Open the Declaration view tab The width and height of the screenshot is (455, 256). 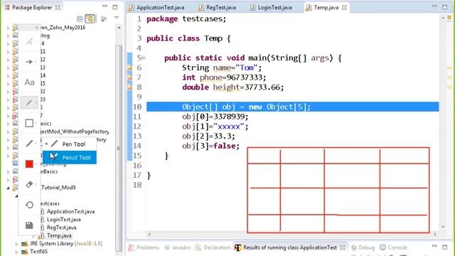click(213, 247)
